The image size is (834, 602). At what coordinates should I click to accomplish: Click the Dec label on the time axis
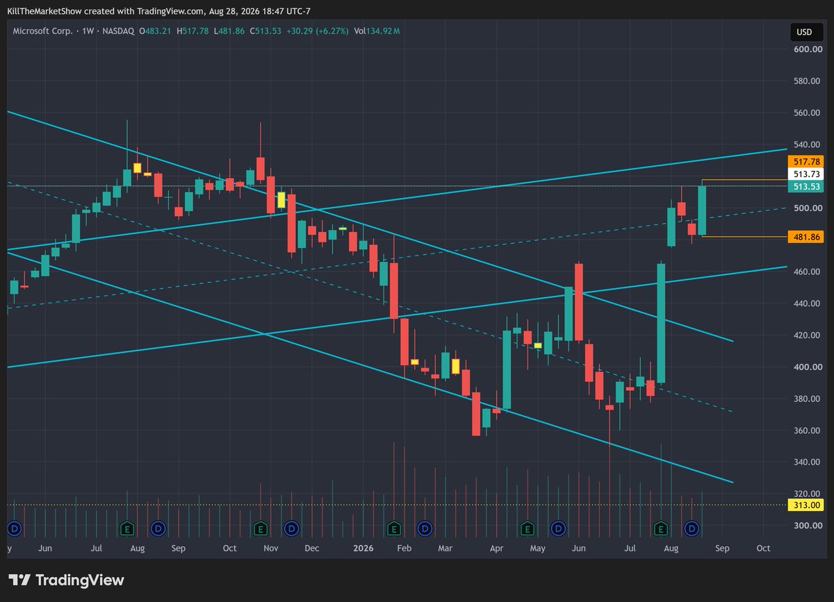(311, 549)
